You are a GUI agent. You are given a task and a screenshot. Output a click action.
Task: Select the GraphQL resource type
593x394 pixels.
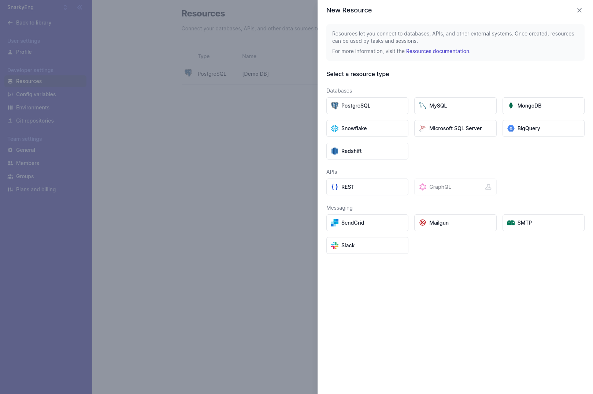455,187
